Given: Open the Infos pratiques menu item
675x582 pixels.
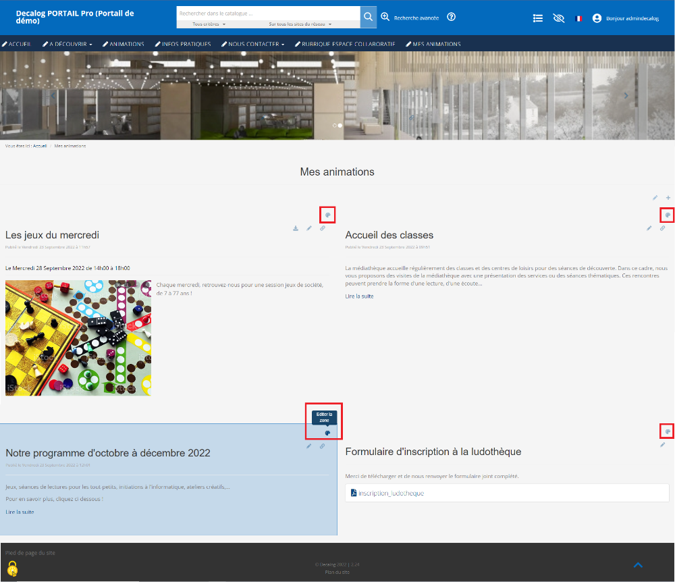Looking at the screenshot, I should click(183, 44).
